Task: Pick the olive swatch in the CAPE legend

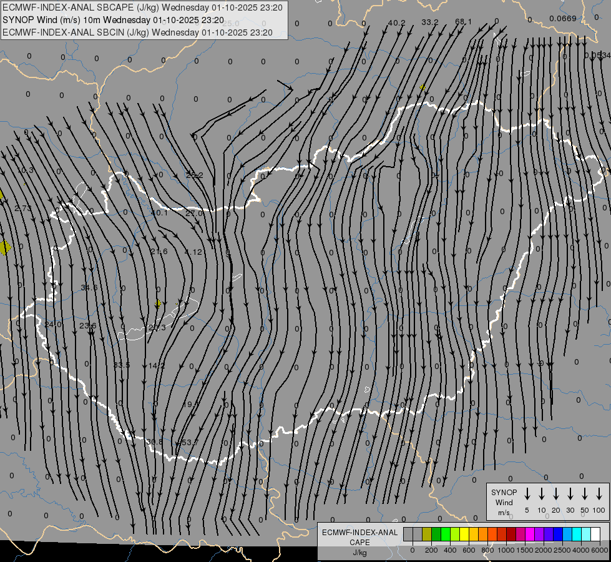Action: click(427, 535)
